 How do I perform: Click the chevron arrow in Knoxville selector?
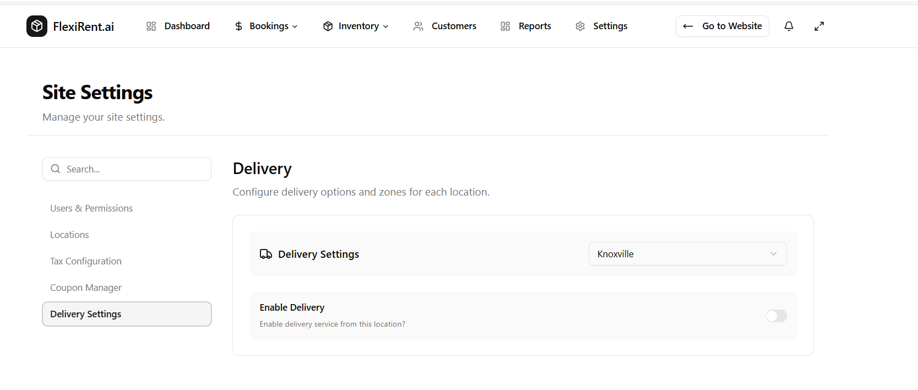[773, 254]
